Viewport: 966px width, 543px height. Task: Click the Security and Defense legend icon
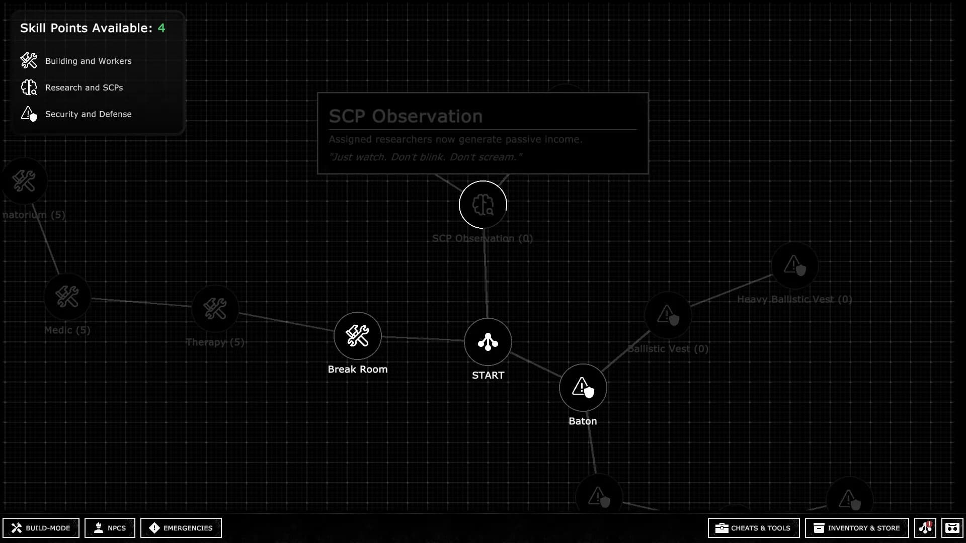pos(29,114)
